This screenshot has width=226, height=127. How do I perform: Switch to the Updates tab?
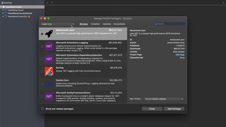[107, 24]
